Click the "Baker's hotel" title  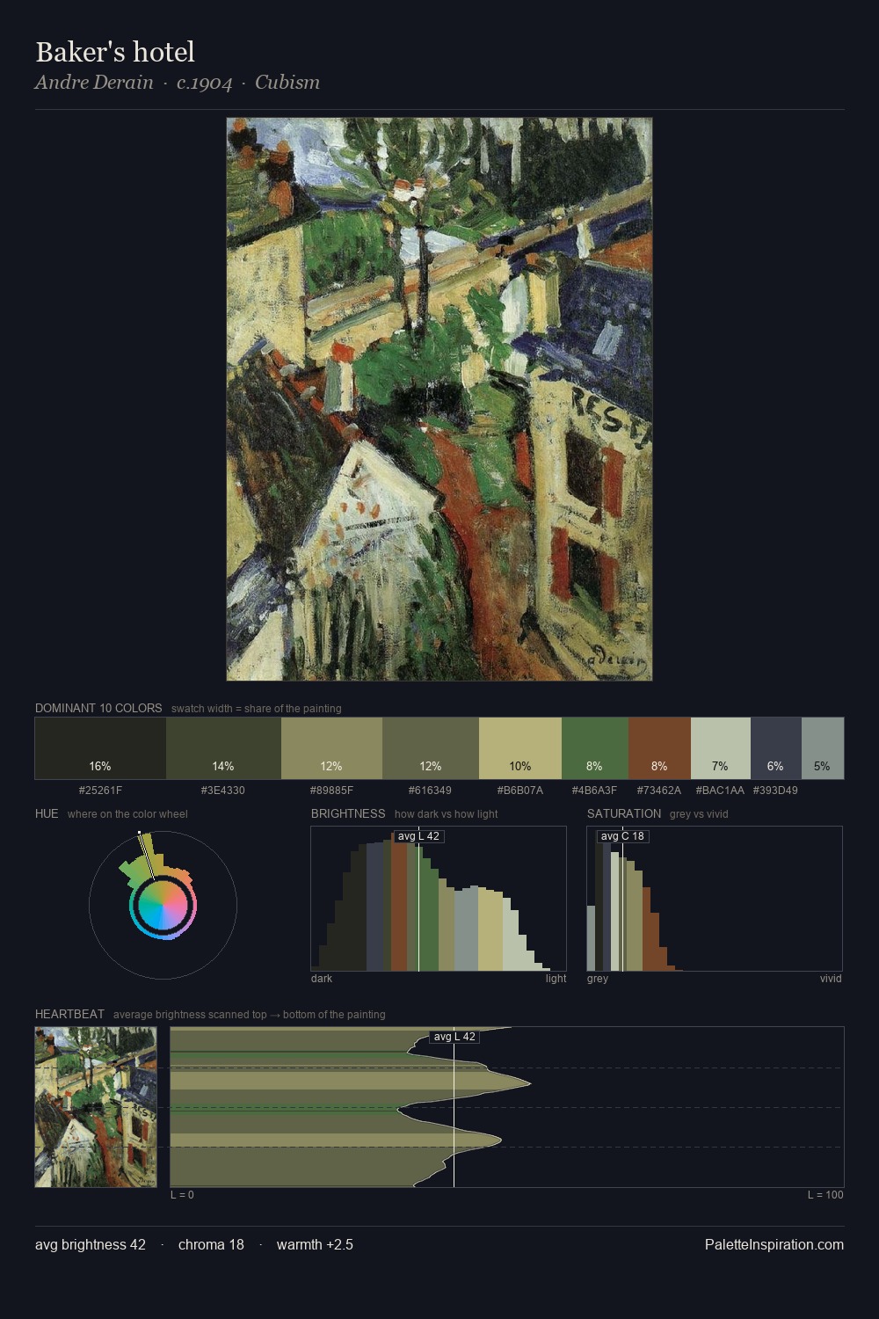coord(115,52)
